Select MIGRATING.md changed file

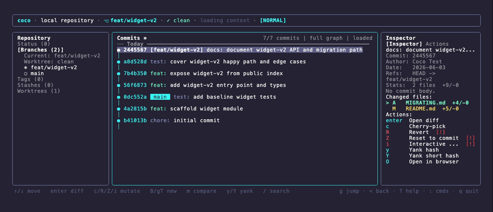click(427, 103)
